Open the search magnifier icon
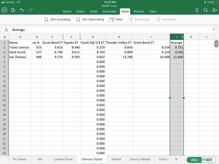Screen dimensions: 219x164 pos(206,10)
